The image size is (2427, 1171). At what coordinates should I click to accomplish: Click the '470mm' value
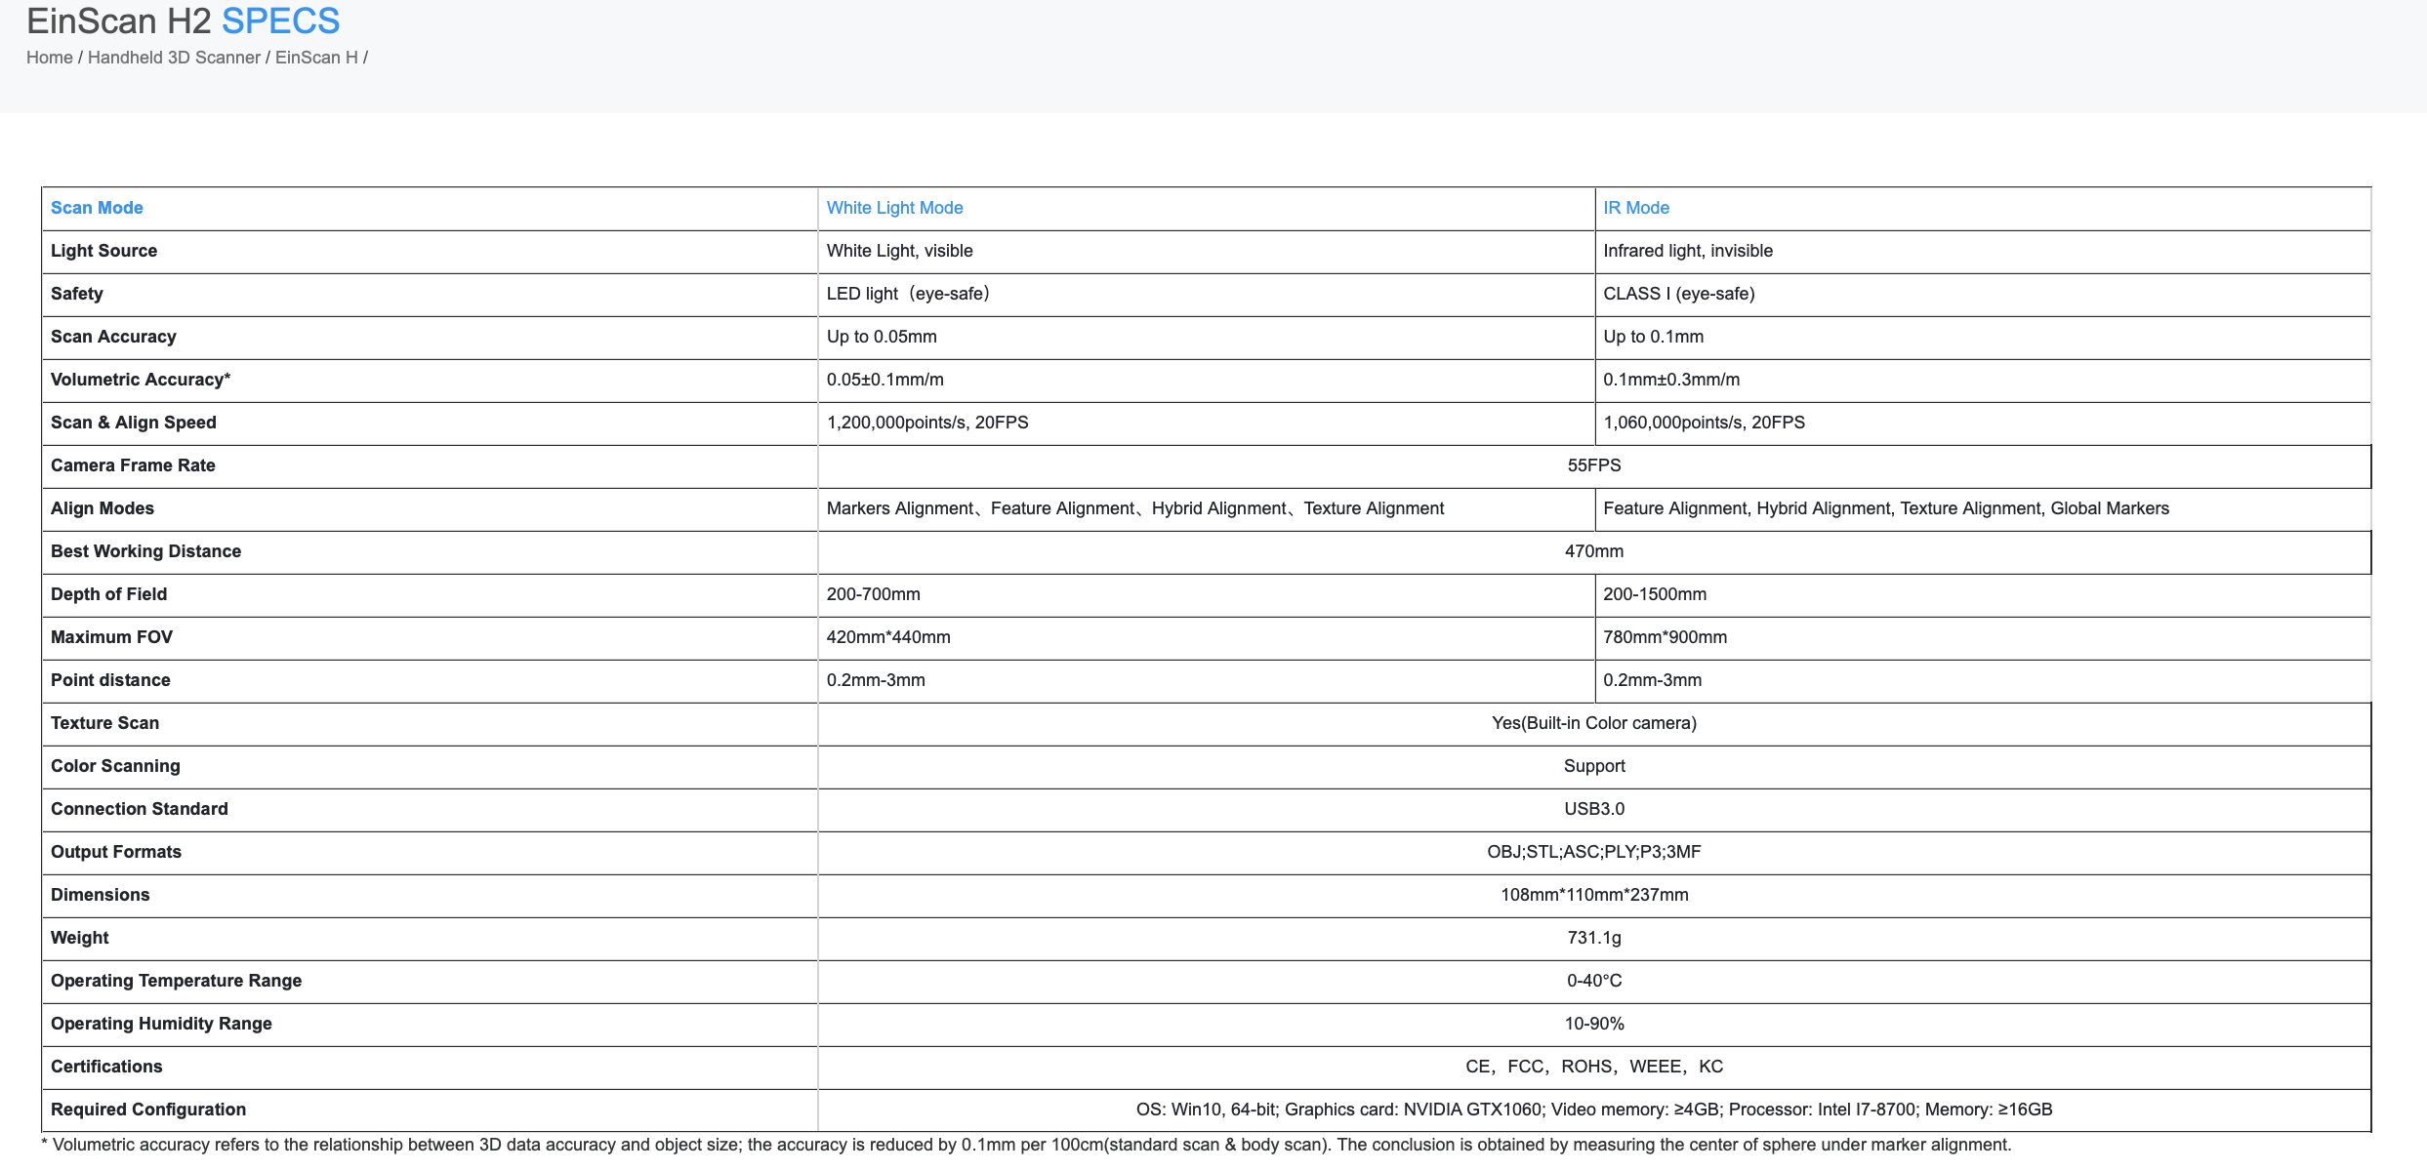1594,551
